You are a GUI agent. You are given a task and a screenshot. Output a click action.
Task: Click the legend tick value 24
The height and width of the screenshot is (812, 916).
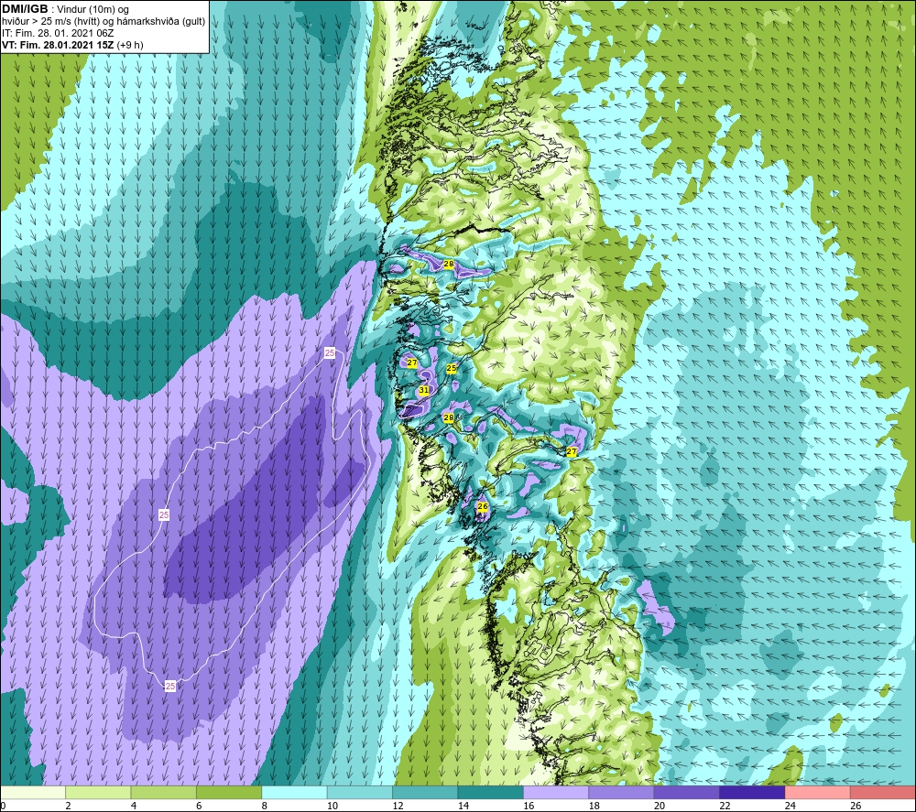(791, 806)
